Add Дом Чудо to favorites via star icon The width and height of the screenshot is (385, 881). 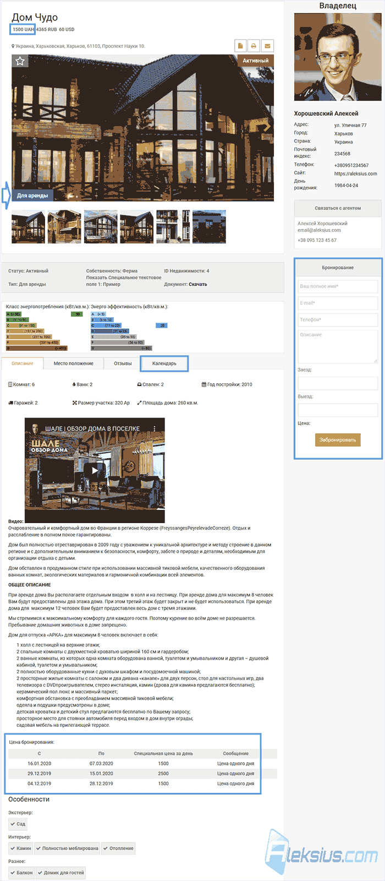tap(20, 61)
